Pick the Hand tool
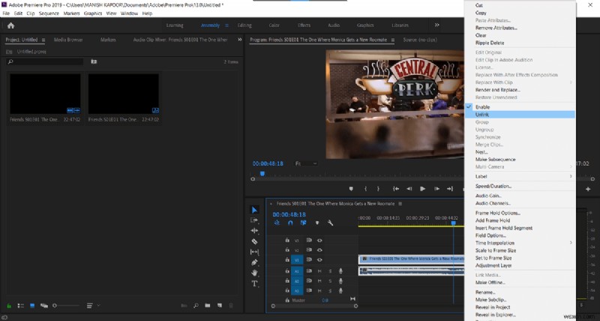Image resolution: width=600 pixels, height=321 pixels. point(254,273)
